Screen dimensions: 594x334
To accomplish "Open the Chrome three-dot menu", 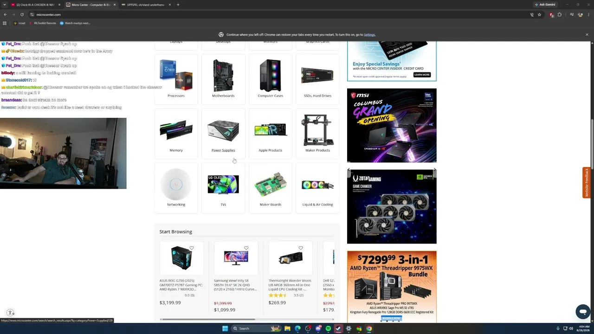I will click(x=588, y=14).
